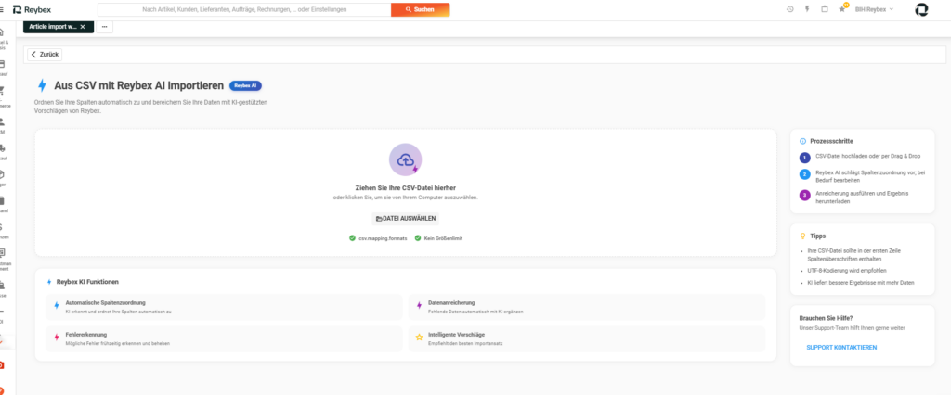Click the Reybex KI Funktionen lightning icon

(49, 282)
